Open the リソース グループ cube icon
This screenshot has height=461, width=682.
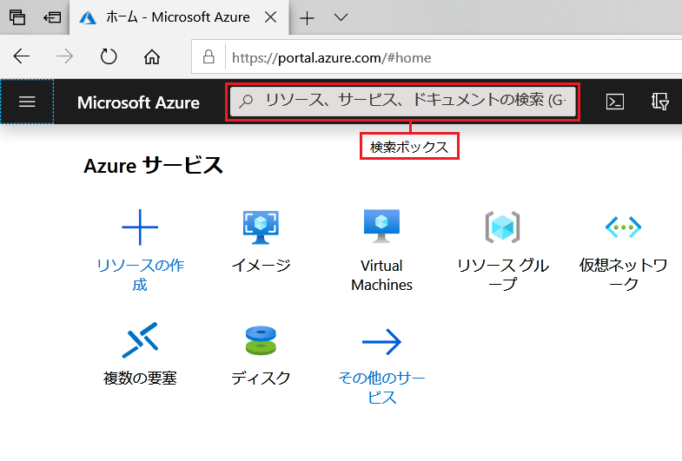pos(502,227)
